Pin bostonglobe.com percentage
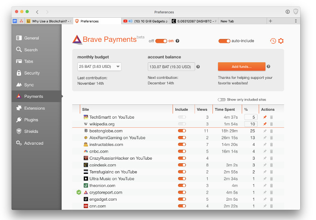The height and width of the screenshot is (220, 316). [265, 131]
